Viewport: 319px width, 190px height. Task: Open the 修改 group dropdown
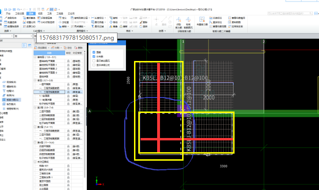click(129, 31)
